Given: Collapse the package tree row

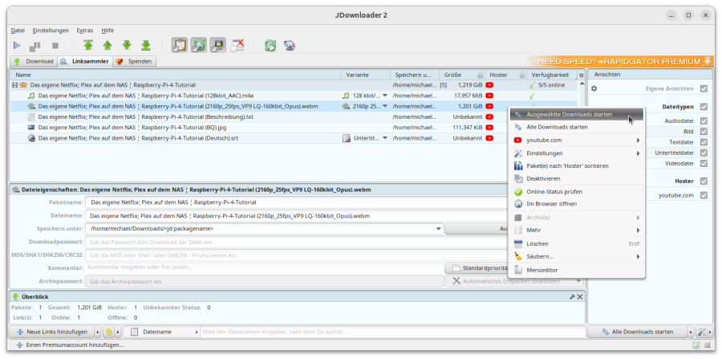Looking at the screenshot, I should tap(14, 85).
